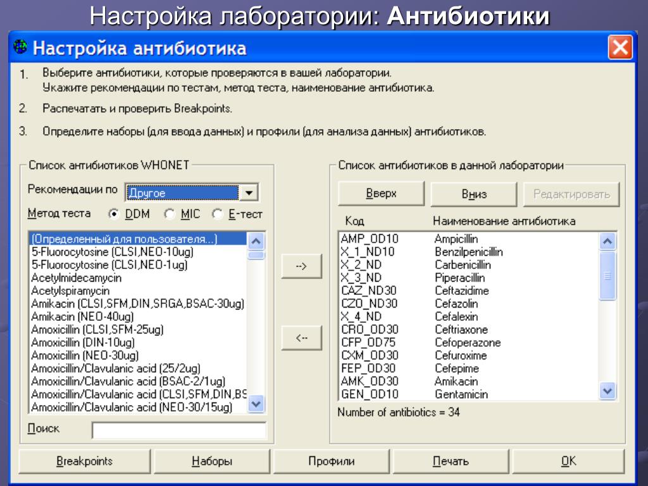The height and width of the screenshot is (486, 648).
Task: Click the WHONET globe icon in title bar
Action: [x=20, y=47]
